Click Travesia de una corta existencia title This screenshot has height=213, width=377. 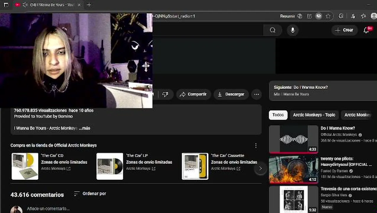[x=349, y=189]
